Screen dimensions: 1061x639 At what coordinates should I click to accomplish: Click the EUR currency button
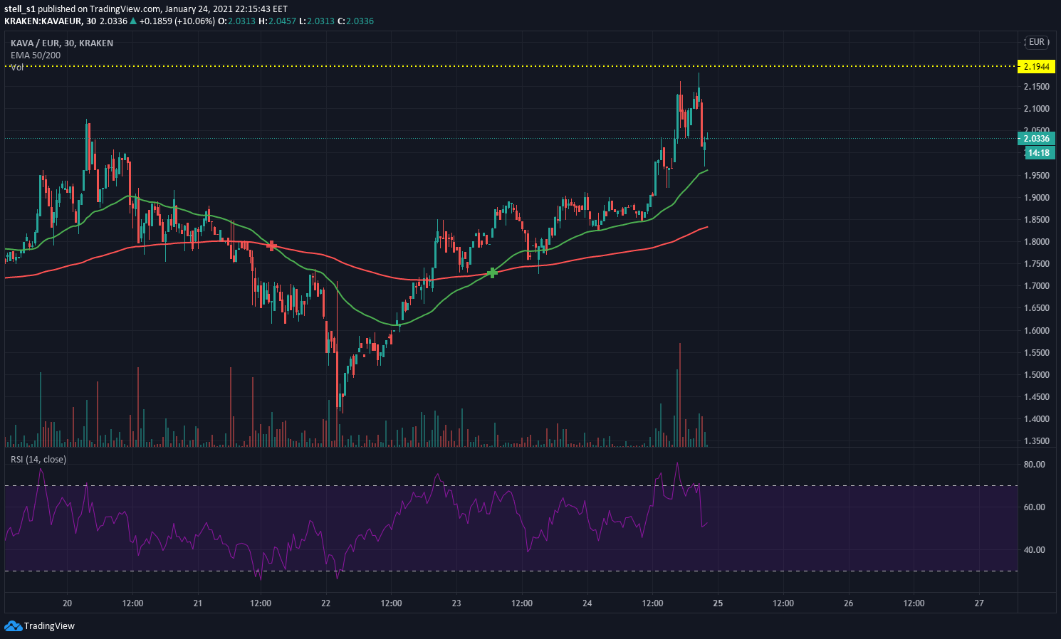point(1037,42)
